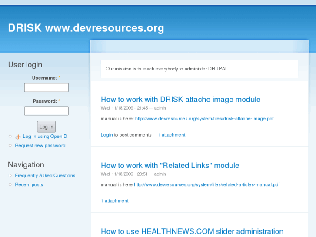Open "Related Links" module article title

(x=170, y=165)
